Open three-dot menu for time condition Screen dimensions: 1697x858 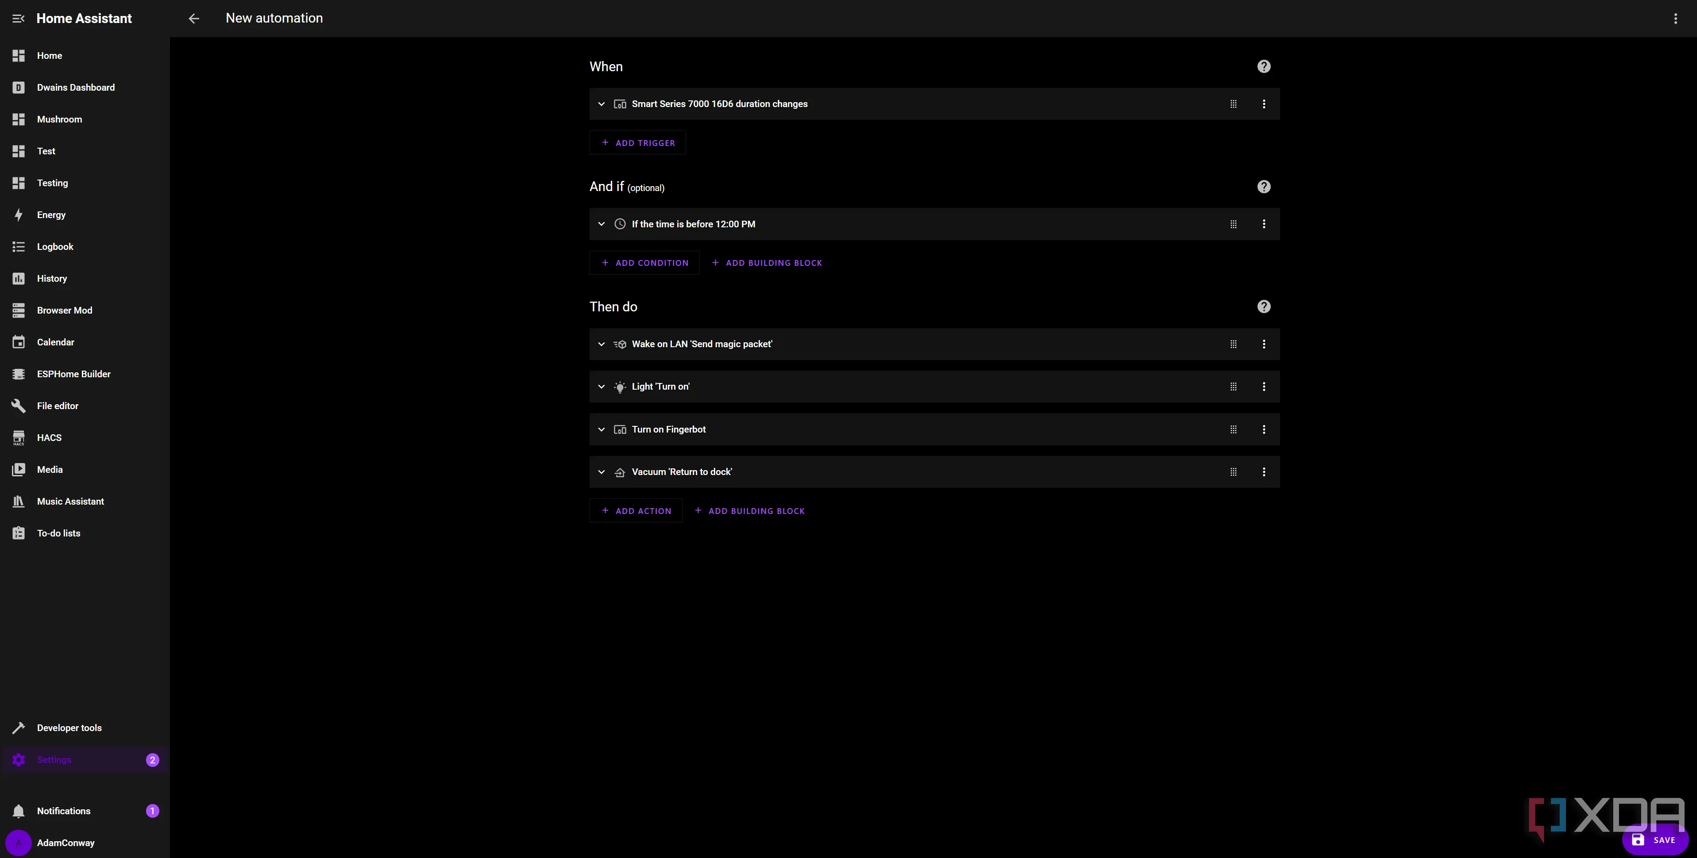tap(1264, 225)
